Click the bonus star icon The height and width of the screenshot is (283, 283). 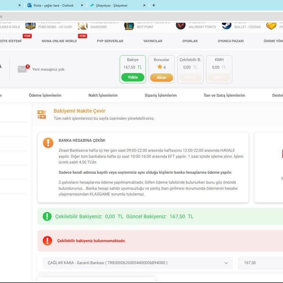(160, 67)
